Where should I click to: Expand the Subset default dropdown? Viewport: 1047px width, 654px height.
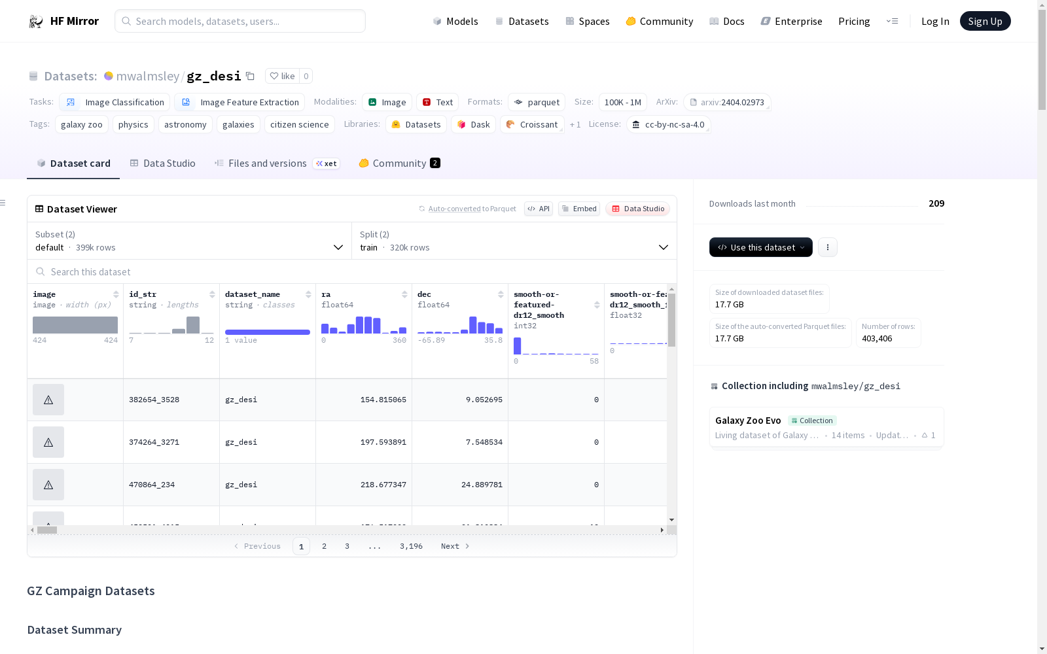(x=189, y=241)
